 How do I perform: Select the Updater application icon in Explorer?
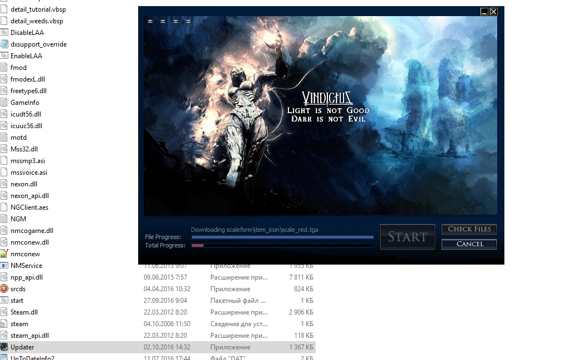[x=4, y=347]
